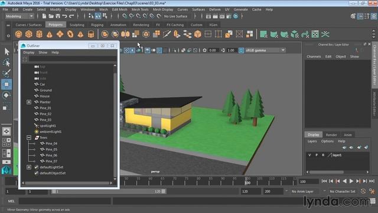Open the Mesh Tools menu
378x213 pixels.
click(x=140, y=9)
